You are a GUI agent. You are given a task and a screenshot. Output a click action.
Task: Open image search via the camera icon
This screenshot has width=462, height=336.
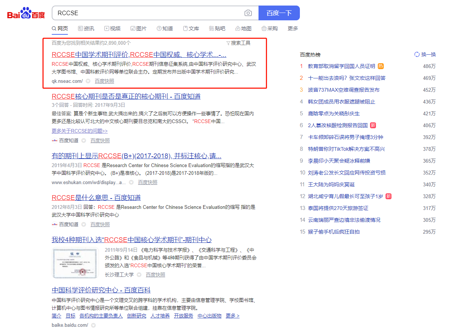click(248, 13)
